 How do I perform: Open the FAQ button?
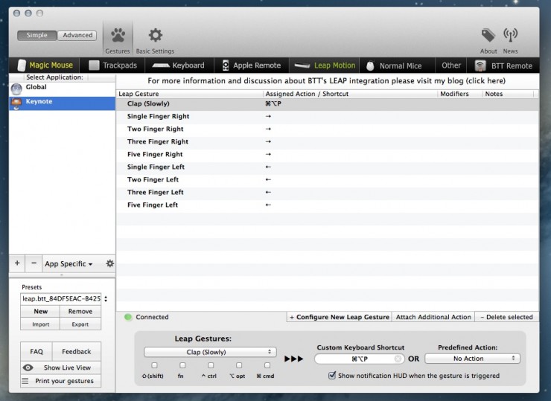coord(36,351)
